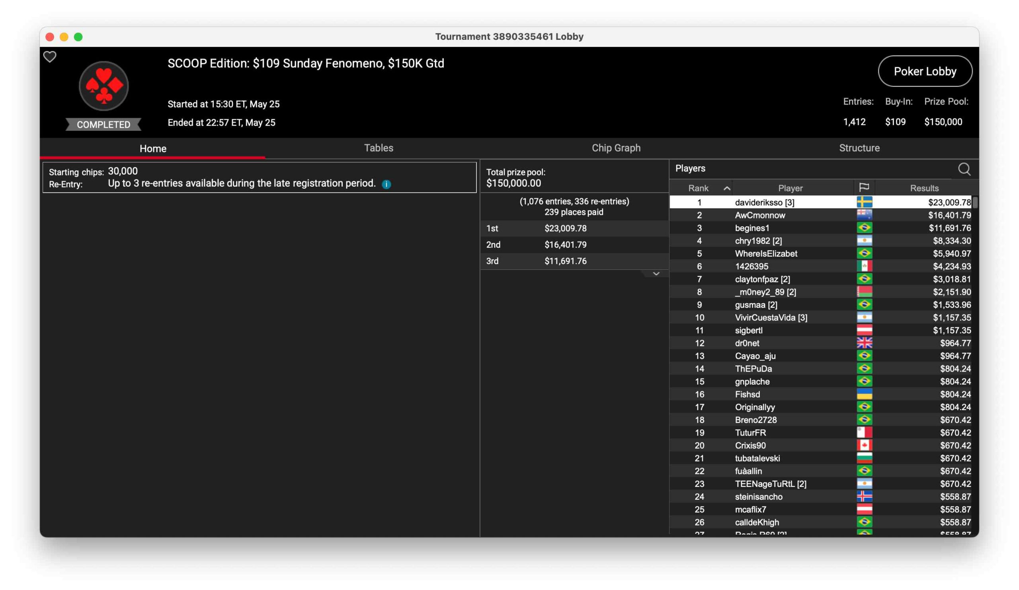
Task: Click the players list scrollbar thumb
Action: coord(975,202)
